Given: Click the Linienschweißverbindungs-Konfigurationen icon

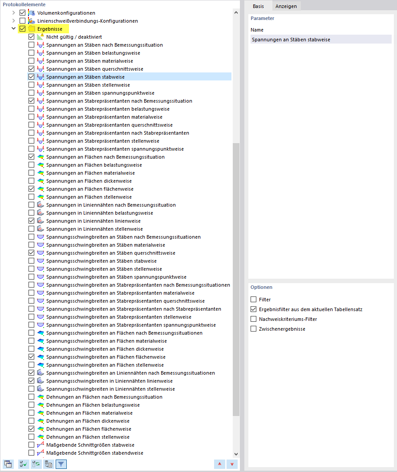Looking at the screenshot, I should click(x=32, y=21).
